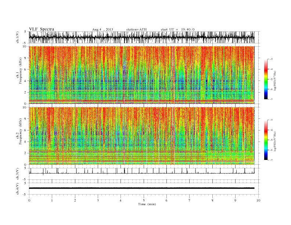The width and height of the screenshot is (291, 225).
Task: Click the "8" tick on the time axis
Action: point(212,200)
